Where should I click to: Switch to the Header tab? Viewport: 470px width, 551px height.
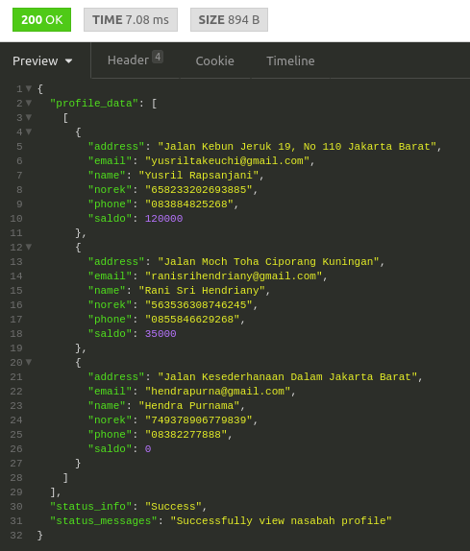pyautogui.click(x=135, y=60)
